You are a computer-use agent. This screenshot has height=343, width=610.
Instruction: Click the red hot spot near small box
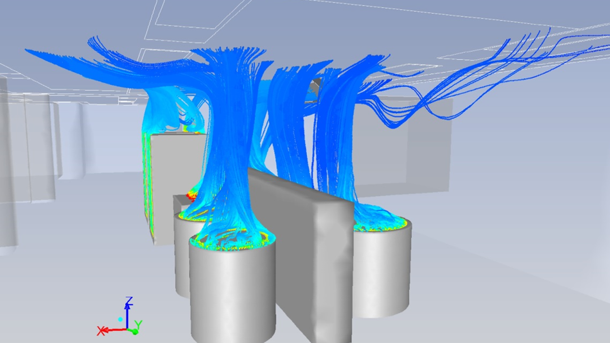click(x=193, y=194)
